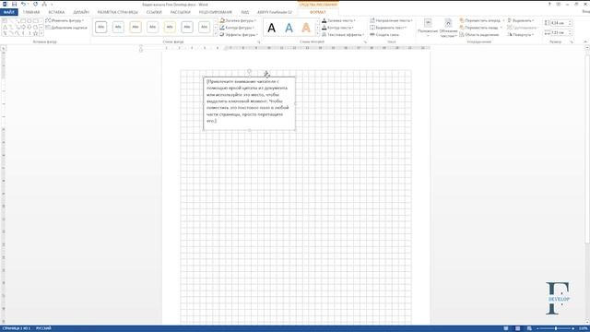590x332 pixels.
Task: Open the Размер (size) dialog launcher
Action: [x=572, y=41]
